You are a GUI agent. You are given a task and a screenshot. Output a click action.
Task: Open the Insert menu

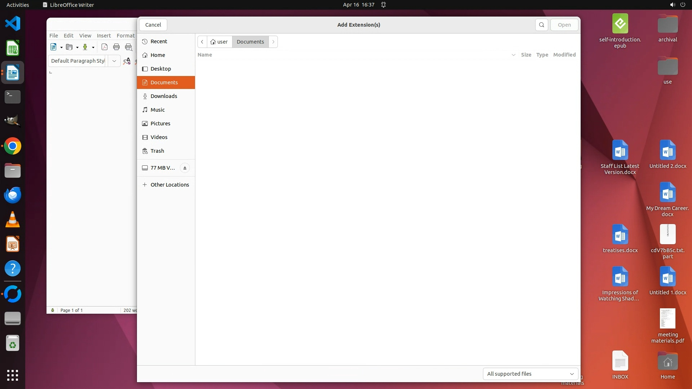(x=104, y=35)
